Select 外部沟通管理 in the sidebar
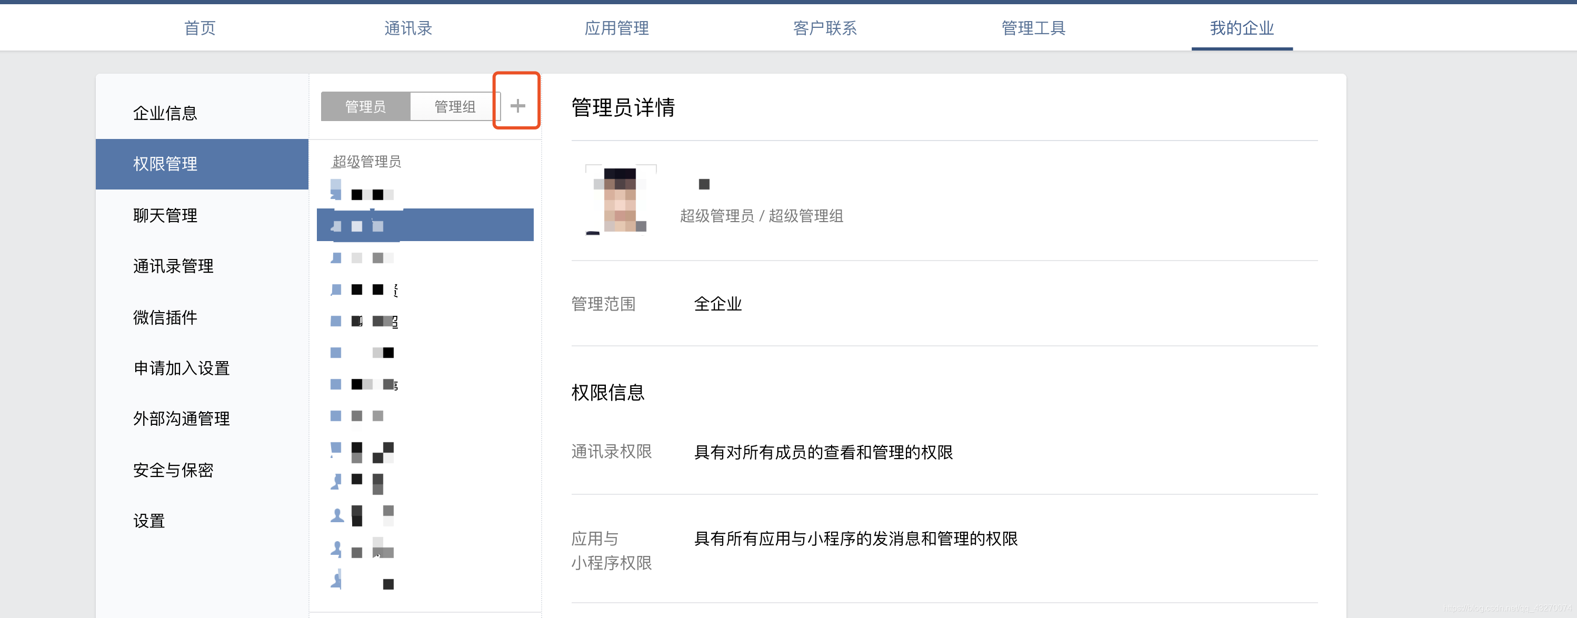 pyautogui.click(x=181, y=419)
